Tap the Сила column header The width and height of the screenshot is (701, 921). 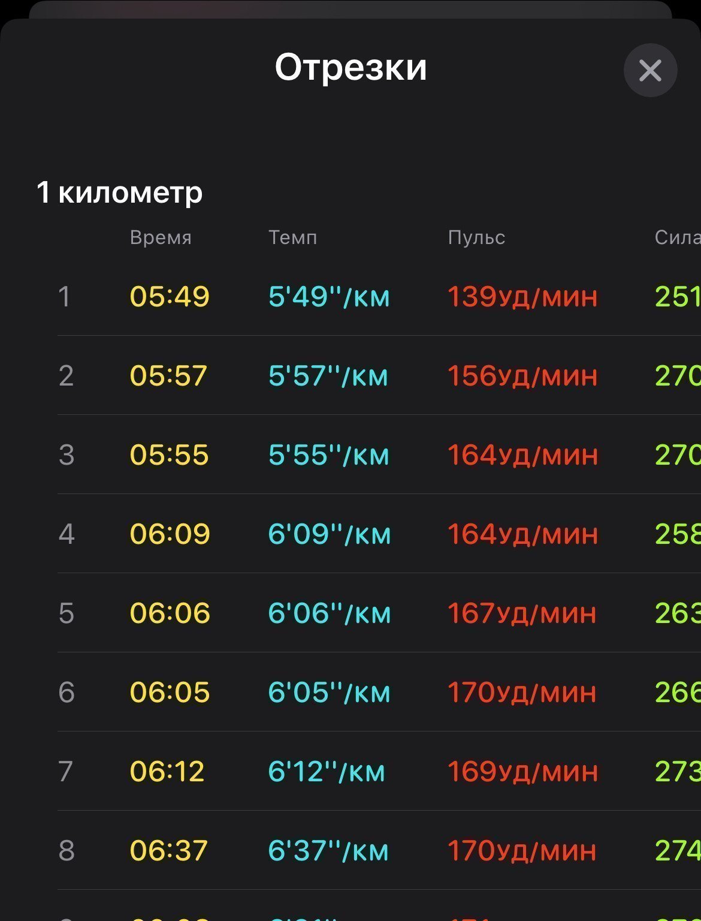pos(678,237)
